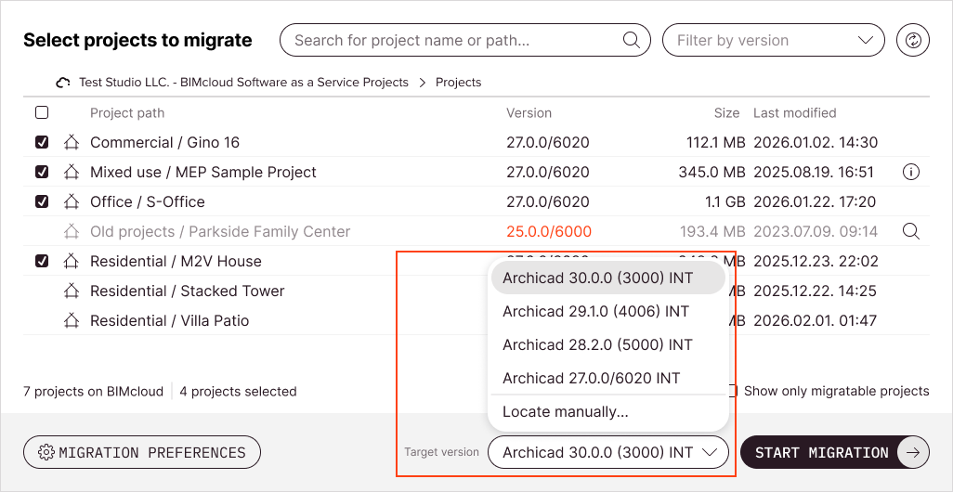Click the 2026.02.01. 01:47 date
The width and height of the screenshot is (953, 492).
815,320
